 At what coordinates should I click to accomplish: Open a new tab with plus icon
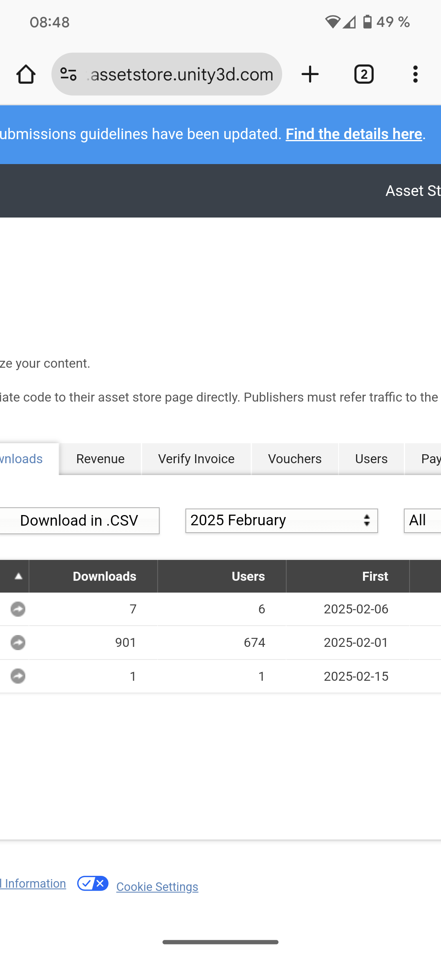(x=310, y=74)
